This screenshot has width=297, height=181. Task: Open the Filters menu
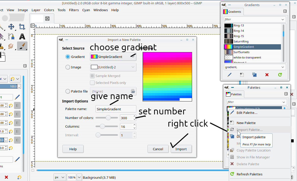74,10
